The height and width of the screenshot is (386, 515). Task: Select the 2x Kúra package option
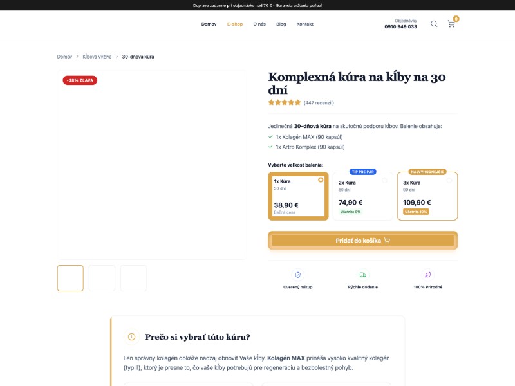tap(362, 196)
